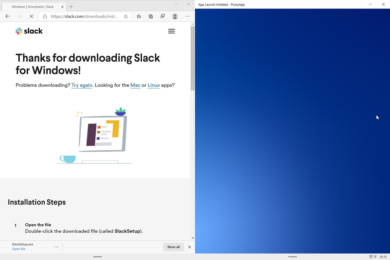390x260 pixels.
Task: Open the Mac app link
Action: point(135,85)
